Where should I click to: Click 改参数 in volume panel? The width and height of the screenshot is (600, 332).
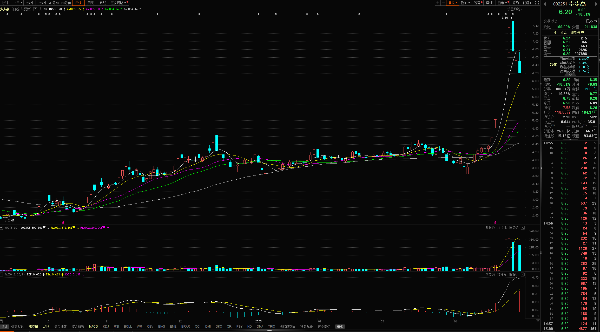490,228
